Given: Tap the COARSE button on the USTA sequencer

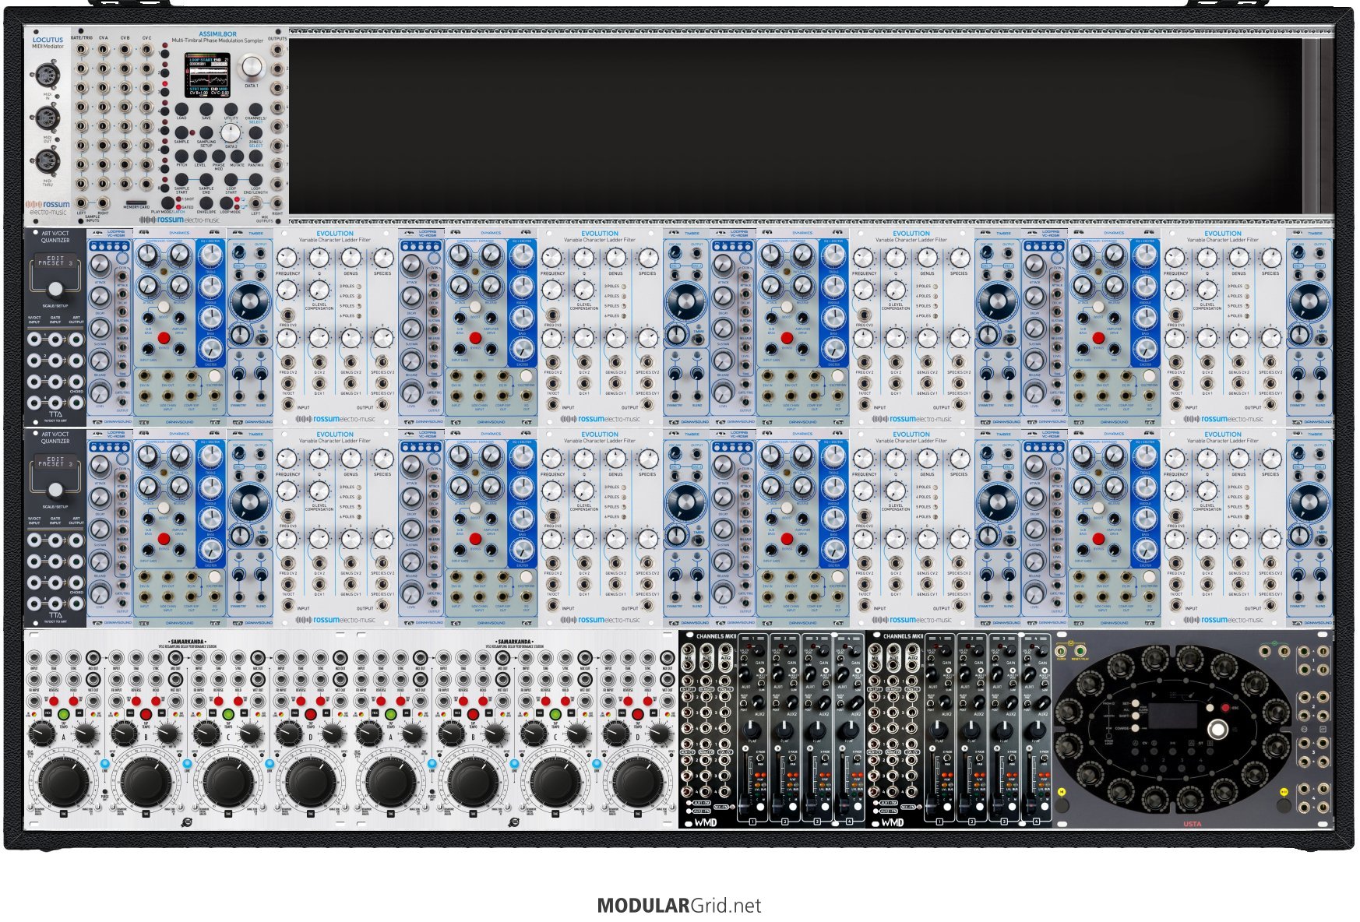Looking at the screenshot, I should coord(1135,728).
